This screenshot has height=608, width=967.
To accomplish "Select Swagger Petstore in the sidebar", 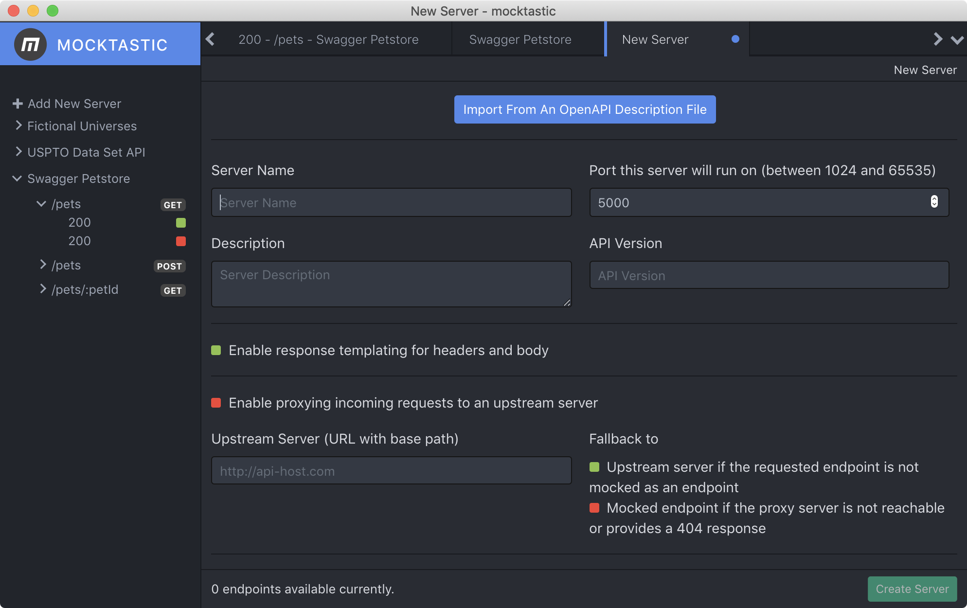I will 79,179.
